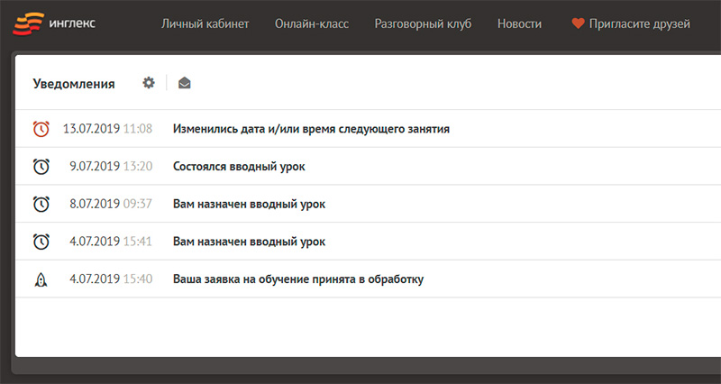Open Вам назначен вводный урок from 8.07.2019
This screenshot has height=384, width=721.
tap(249, 205)
